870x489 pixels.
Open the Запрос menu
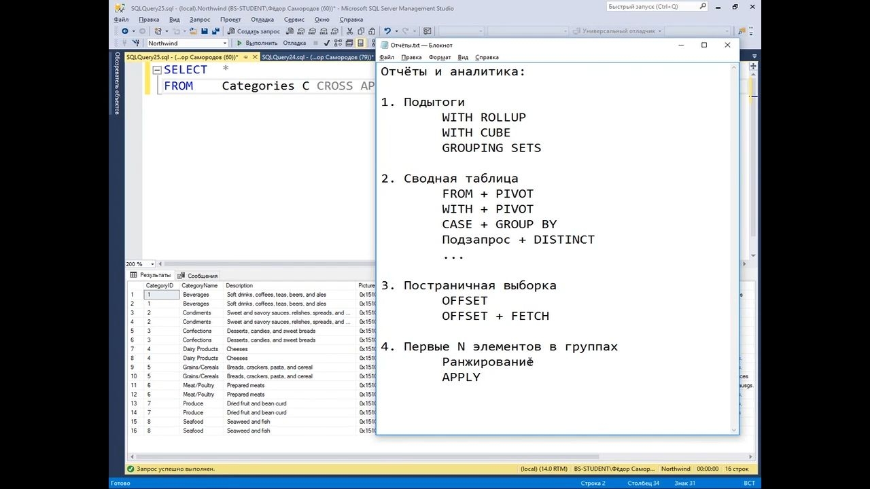pyautogui.click(x=200, y=20)
